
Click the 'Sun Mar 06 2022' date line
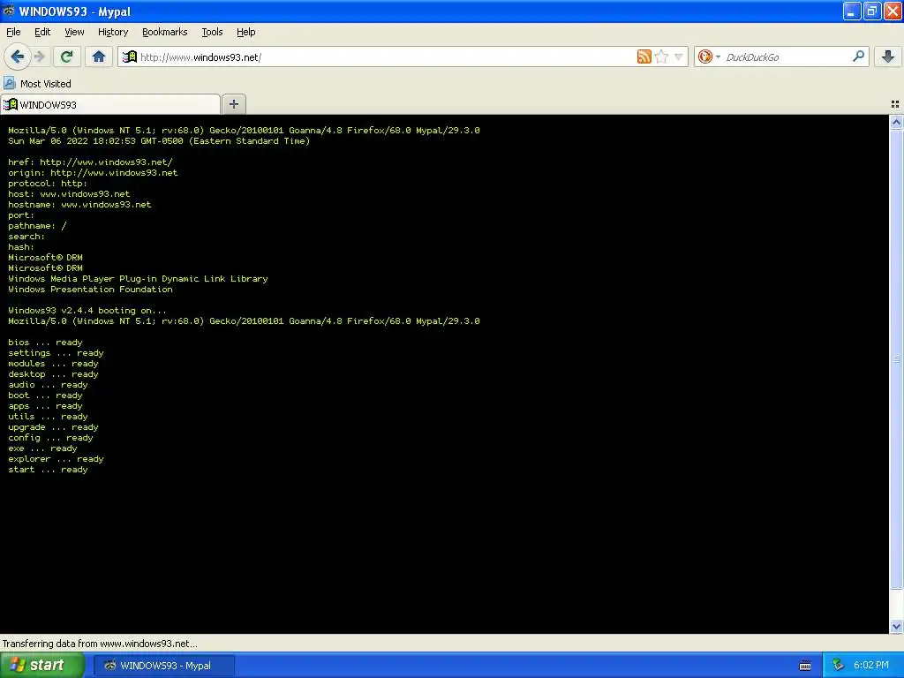tap(159, 140)
